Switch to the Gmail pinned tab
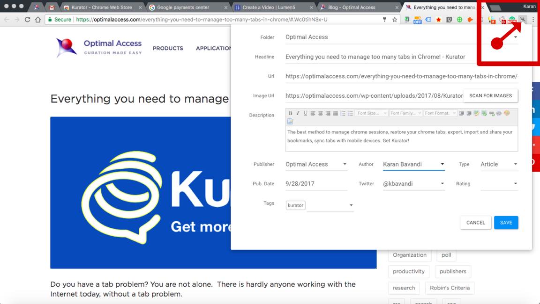This screenshot has width=540, height=304. [x=52, y=7]
